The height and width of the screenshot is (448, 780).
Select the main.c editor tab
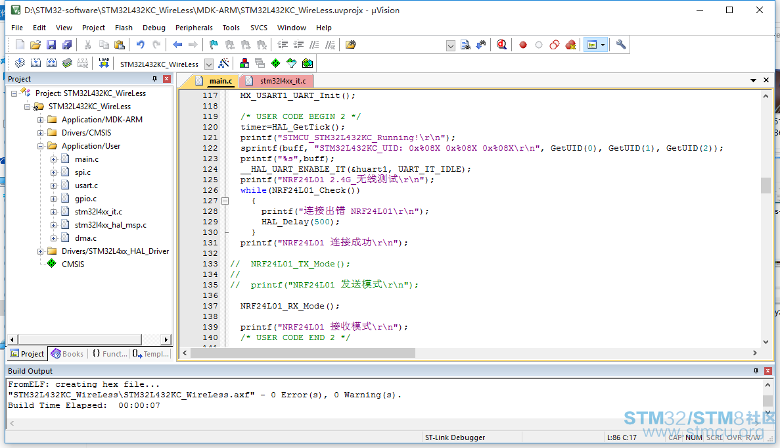coord(214,81)
